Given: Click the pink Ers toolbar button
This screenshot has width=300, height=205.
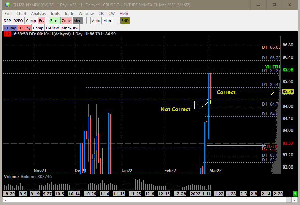Looking at the screenshot, I should coord(41,21).
